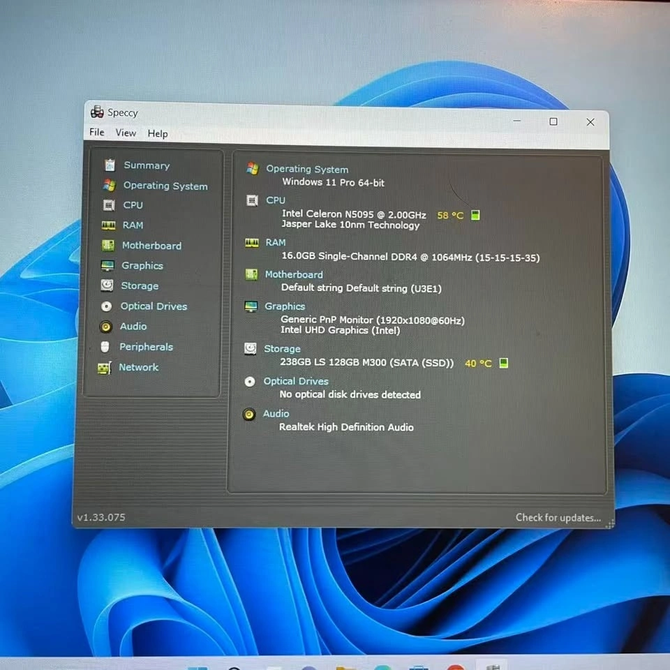Click the Storage temperature status indicator
Image resolution: width=670 pixels, height=670 pixels.
tap(504, 364)
